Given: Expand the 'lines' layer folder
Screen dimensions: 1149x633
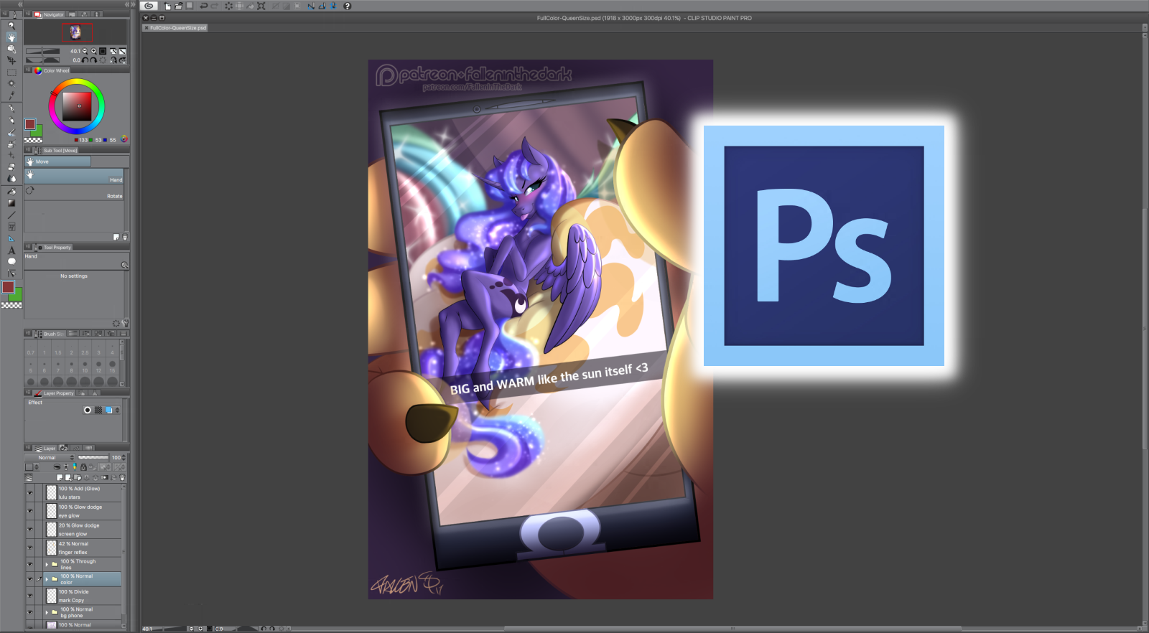Looking at the screenshot, I should tap(47, 564).
